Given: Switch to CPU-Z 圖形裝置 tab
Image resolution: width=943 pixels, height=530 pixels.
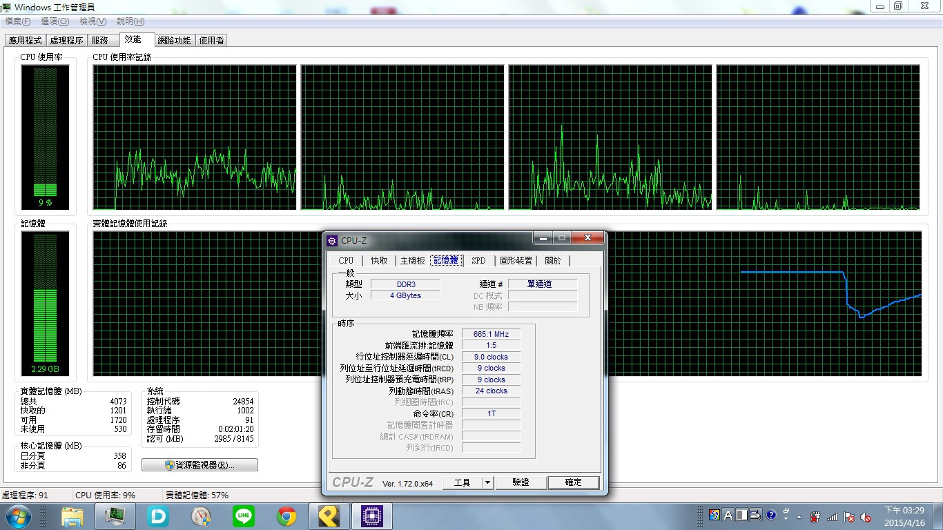Looking at the screenshot, I should (516, 261).
